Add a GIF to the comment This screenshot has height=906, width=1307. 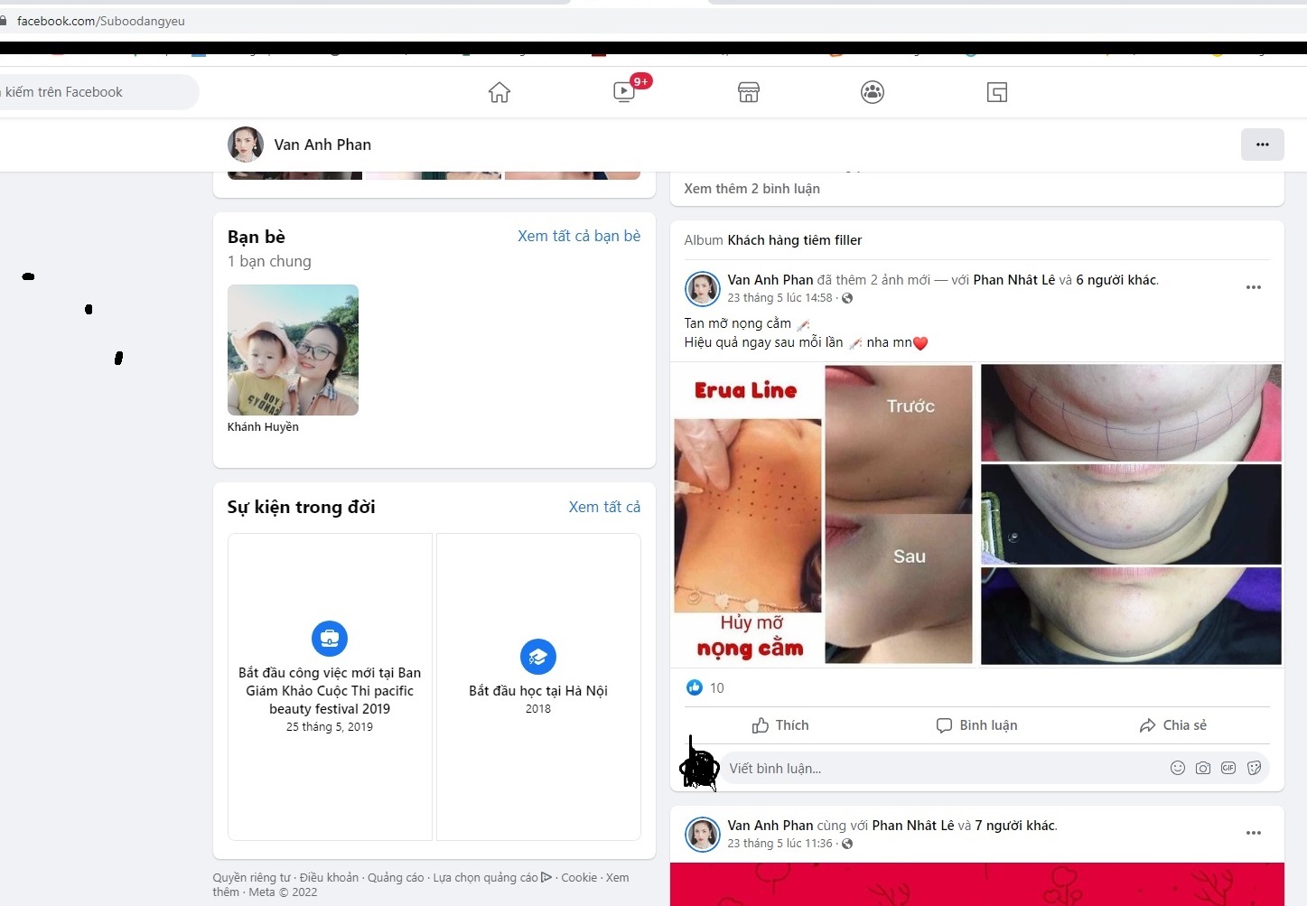tap(1228, 768)
